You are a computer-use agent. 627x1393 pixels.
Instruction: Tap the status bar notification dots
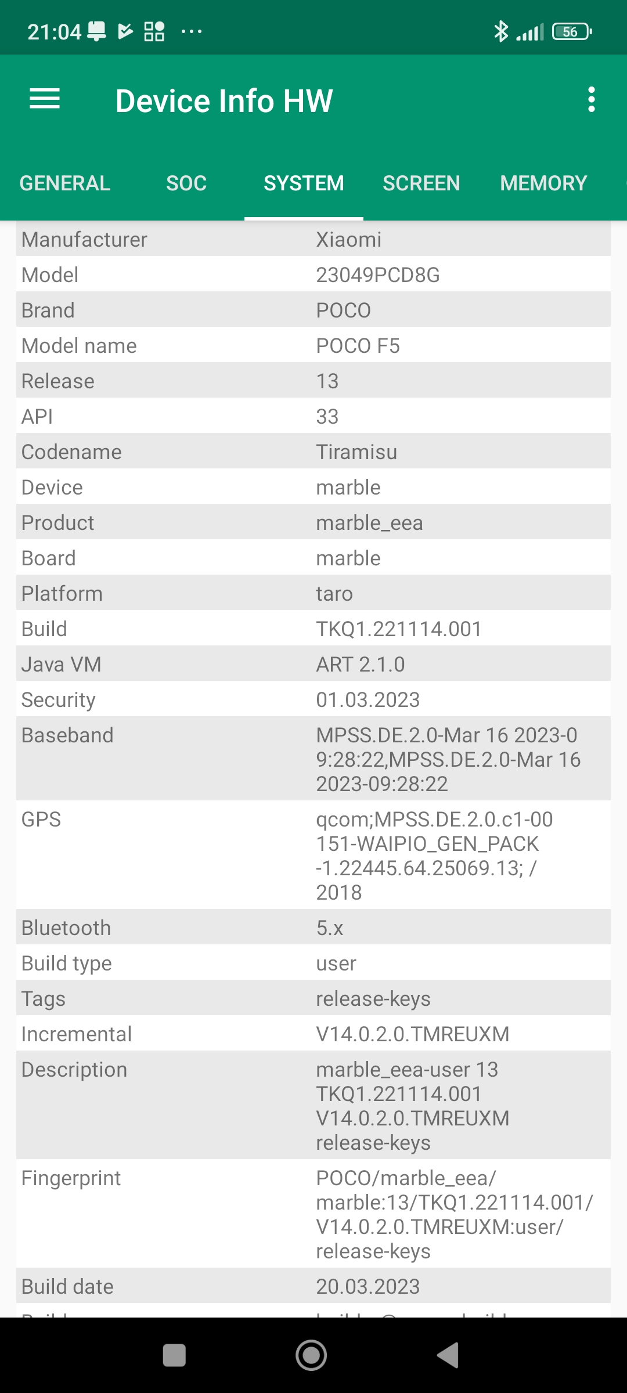192,31
